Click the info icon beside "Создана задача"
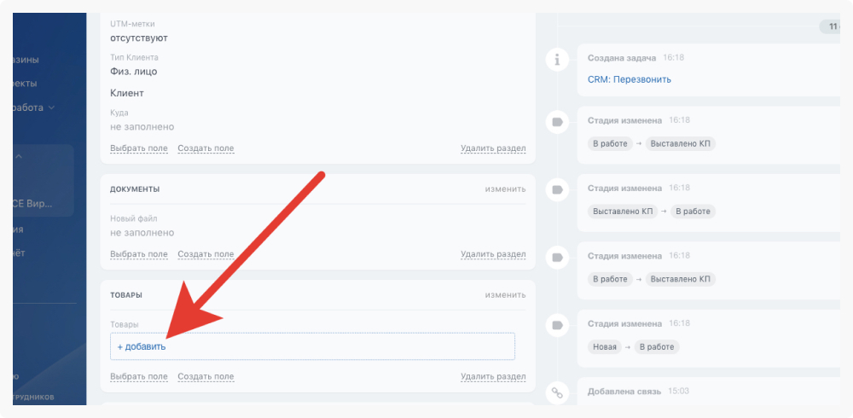This screenshot has height=418, width=853. [557, 60]
